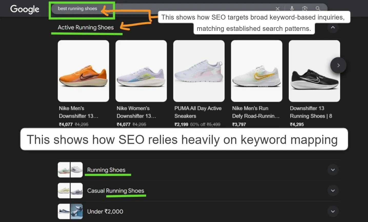The height and width of the screenshot is (222, 368).
Task: Open black Downshifter 13 Running Shoes image
Action: tap(314, 71)
